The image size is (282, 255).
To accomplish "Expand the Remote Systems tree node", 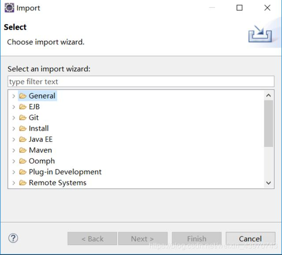I will [x=14, y=183].
